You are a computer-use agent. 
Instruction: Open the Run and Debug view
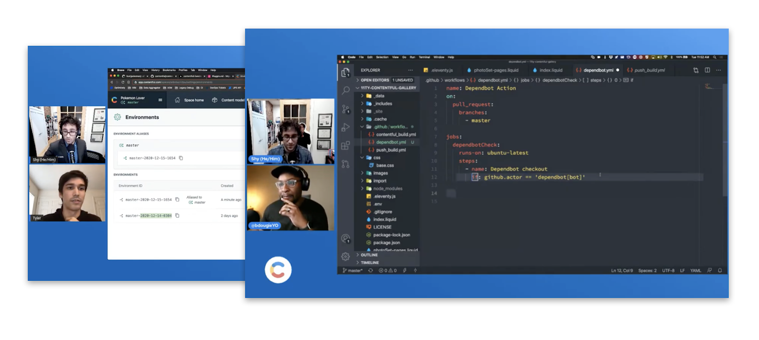345,127
